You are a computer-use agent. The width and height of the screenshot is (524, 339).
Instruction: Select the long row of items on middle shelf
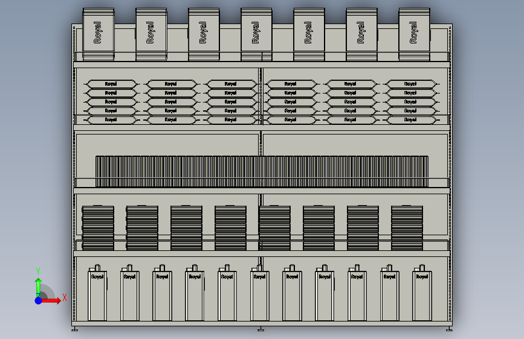[x=262, y=171]
